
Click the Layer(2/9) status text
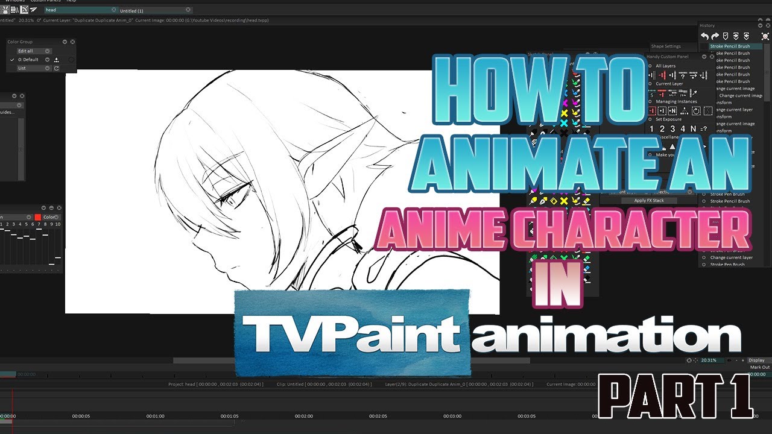coord(460,384)
